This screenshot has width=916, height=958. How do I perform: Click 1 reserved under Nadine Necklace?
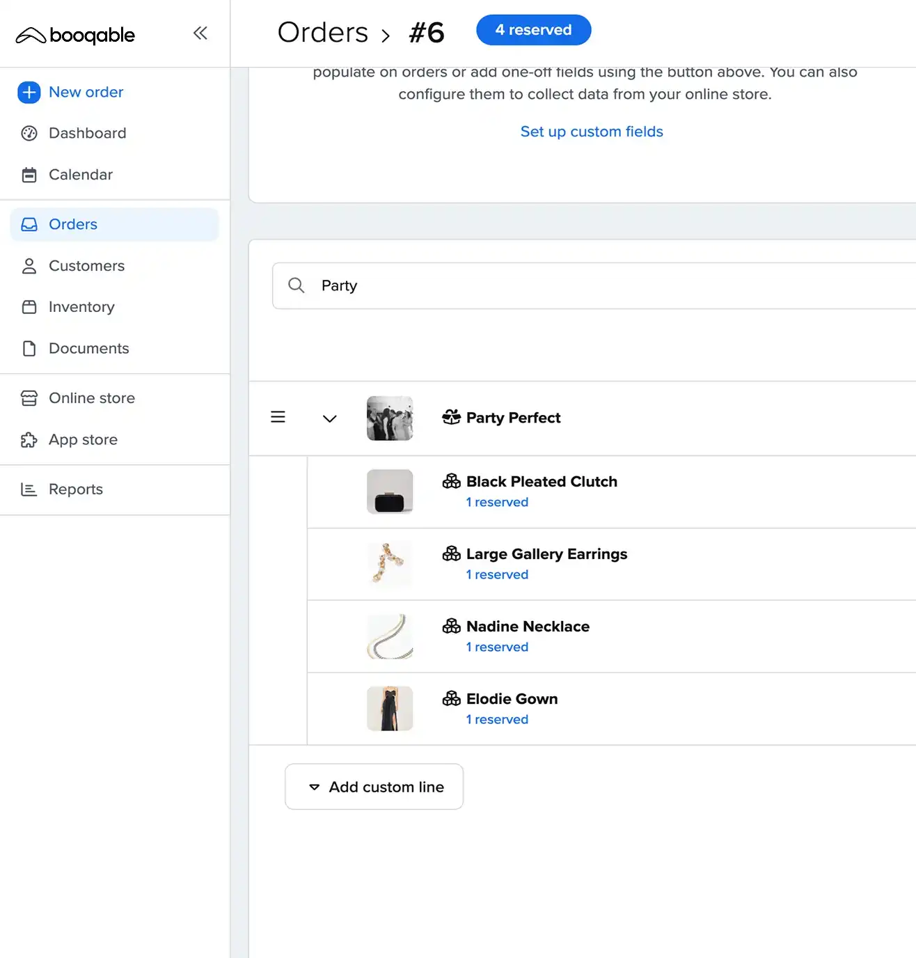pyautogui.click(x=497, y=647)
